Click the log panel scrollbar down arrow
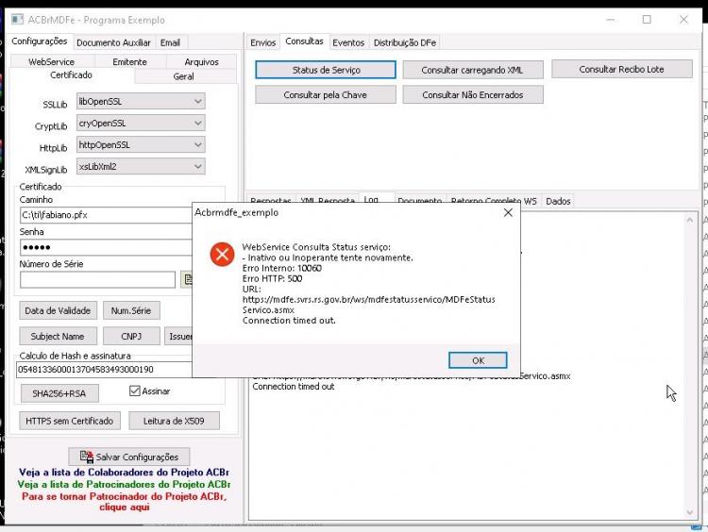 [689, 512]
